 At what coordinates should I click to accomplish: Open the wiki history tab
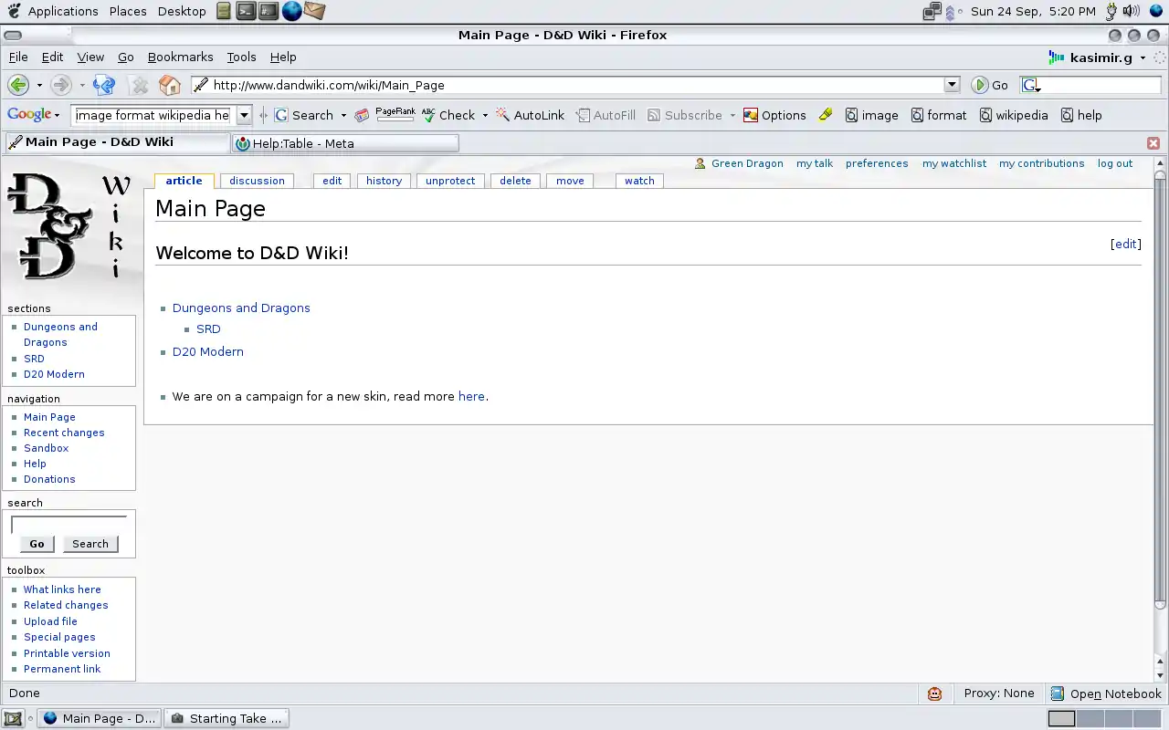coord(384,181)
